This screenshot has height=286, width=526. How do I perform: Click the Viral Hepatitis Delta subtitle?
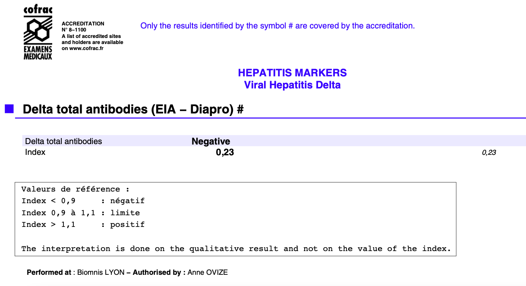coord(292,85)
